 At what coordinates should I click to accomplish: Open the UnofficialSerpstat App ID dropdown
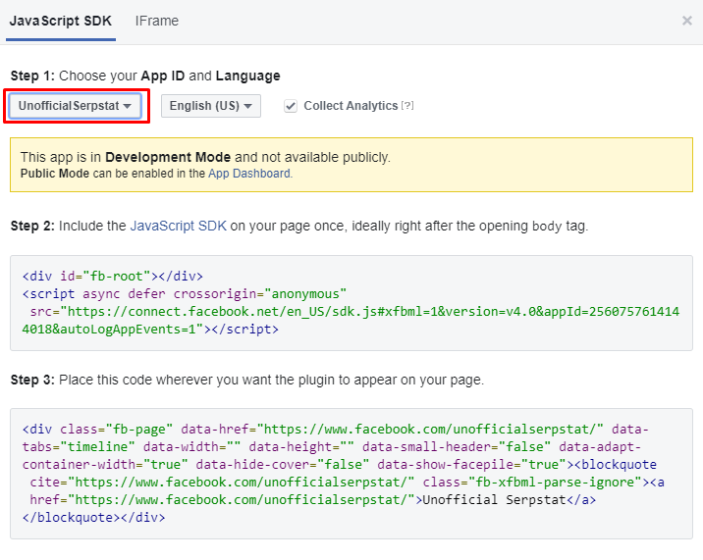(x=75, y=106)
